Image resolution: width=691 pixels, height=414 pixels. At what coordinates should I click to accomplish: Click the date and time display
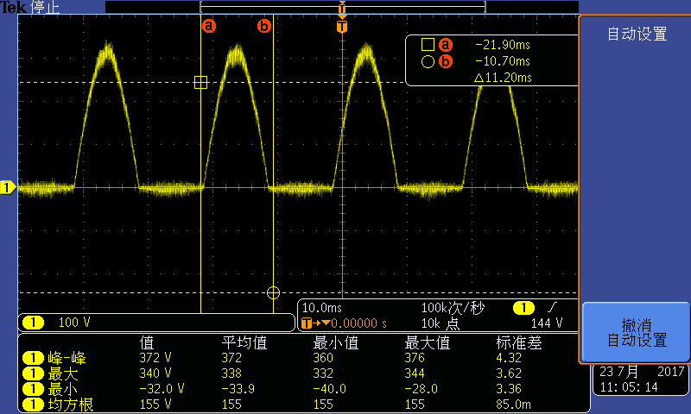(x=640, y=380)
